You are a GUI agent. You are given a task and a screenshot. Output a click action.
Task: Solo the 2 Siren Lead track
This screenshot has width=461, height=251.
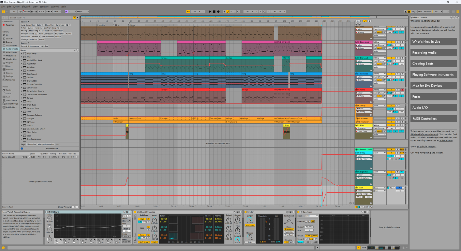coord(398,42)
